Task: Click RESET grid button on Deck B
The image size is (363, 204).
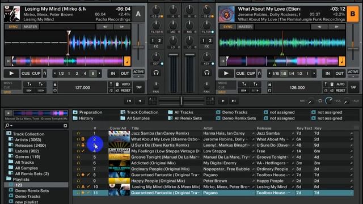Action: 340,91
